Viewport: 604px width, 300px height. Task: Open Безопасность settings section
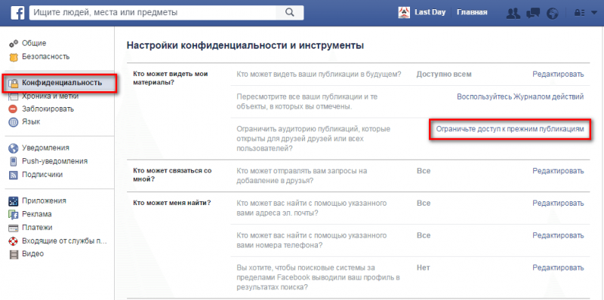pyautogui.click(x=46, y=57)
